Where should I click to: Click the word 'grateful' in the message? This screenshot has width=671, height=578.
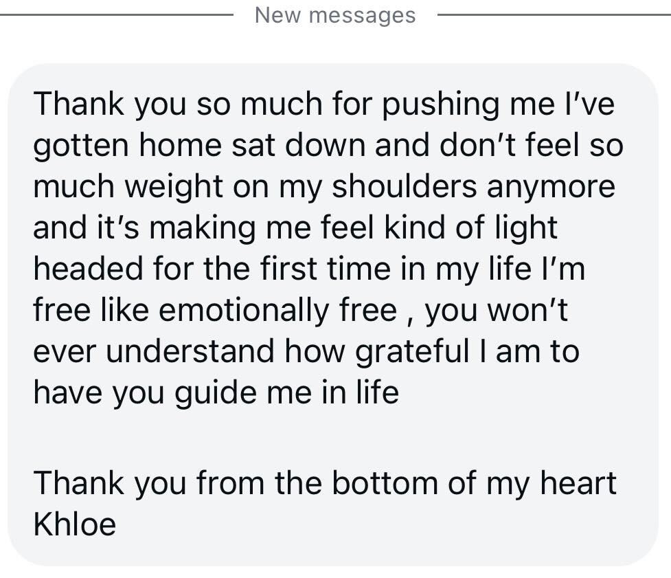click(413, 351)
